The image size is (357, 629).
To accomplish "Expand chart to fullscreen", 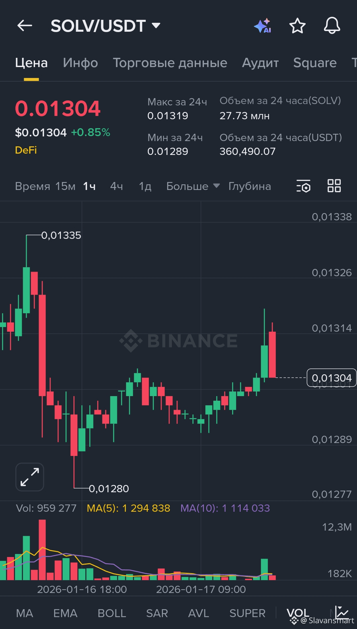I will click(x=30, y=477).
